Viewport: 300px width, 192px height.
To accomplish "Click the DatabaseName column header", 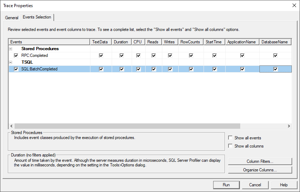I will (x=275, y=42).
